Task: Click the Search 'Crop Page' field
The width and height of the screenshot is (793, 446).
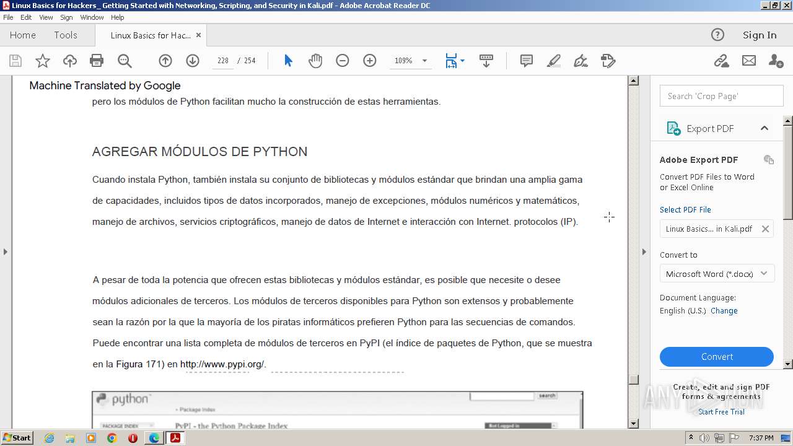Action: [722, 96]
